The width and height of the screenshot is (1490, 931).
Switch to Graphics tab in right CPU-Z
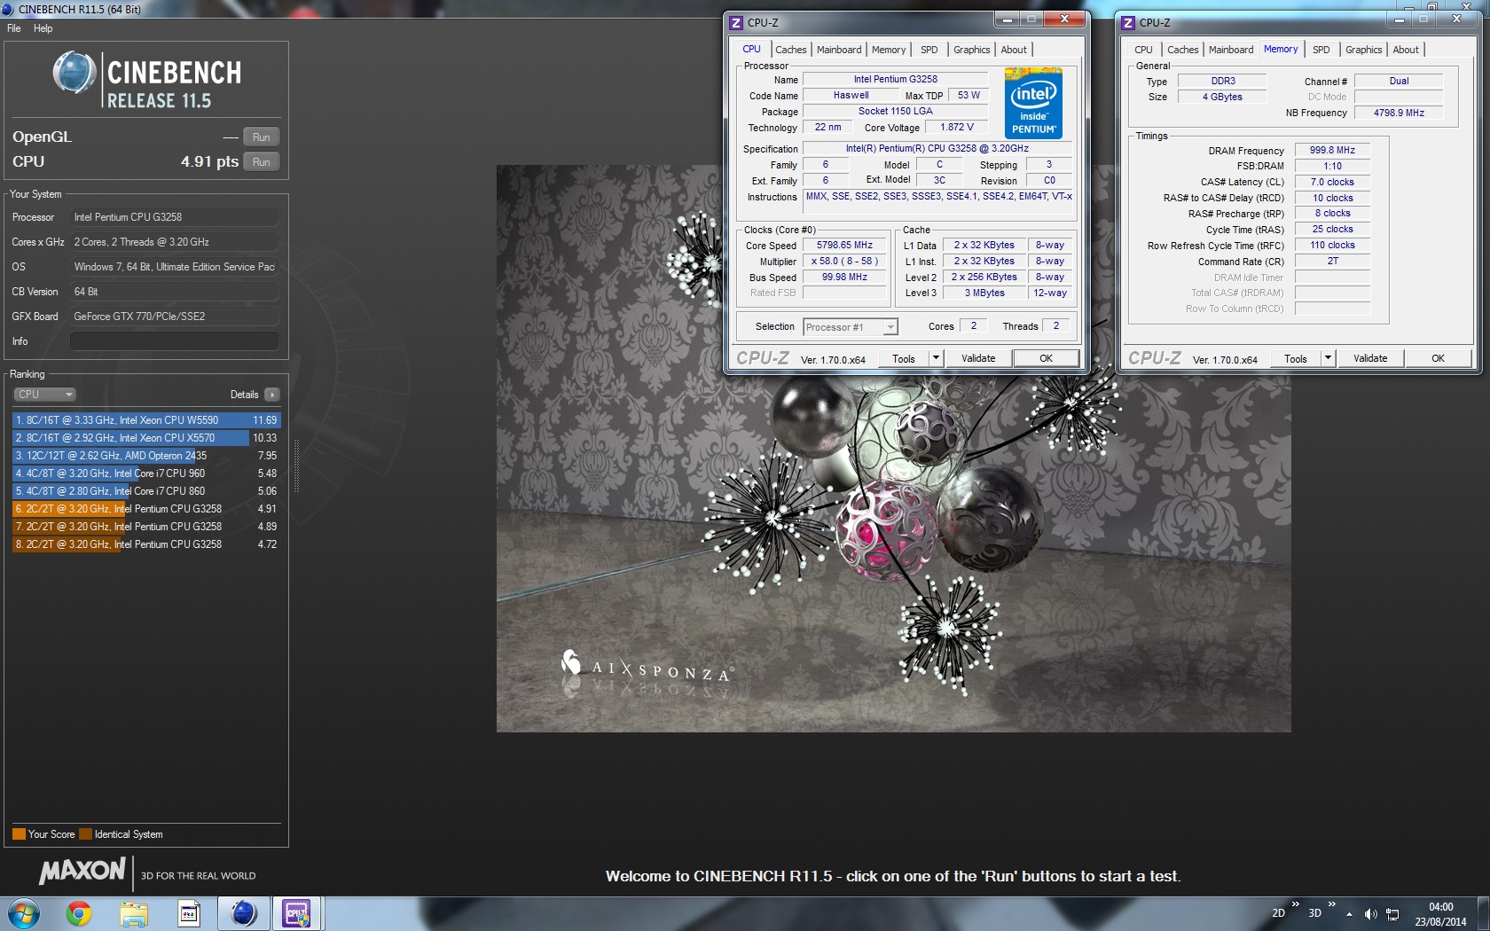[1363, 50]
